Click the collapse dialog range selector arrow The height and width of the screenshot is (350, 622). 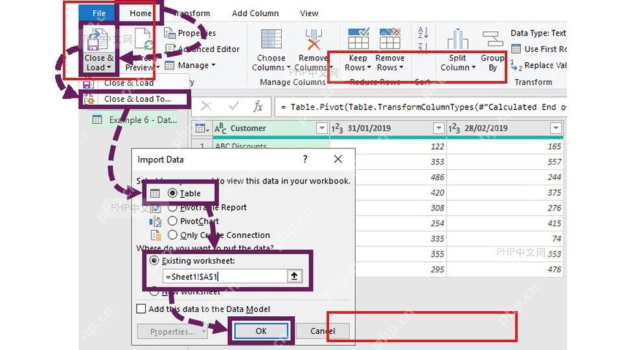(294, 276)
